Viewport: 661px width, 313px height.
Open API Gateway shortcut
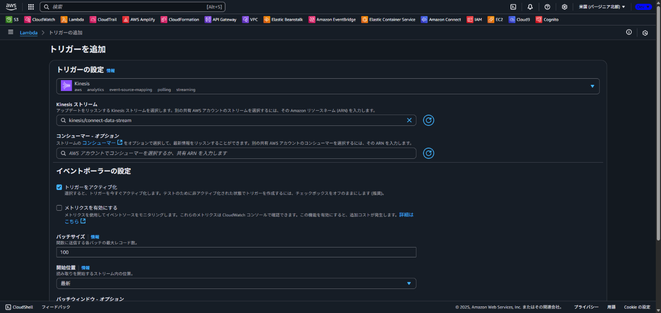click(x=221, y=19)
